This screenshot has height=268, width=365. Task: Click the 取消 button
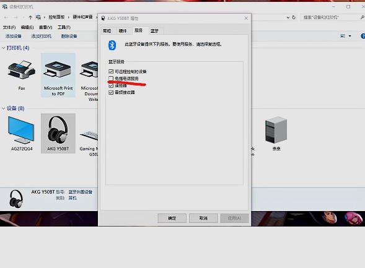click(203, 218)
